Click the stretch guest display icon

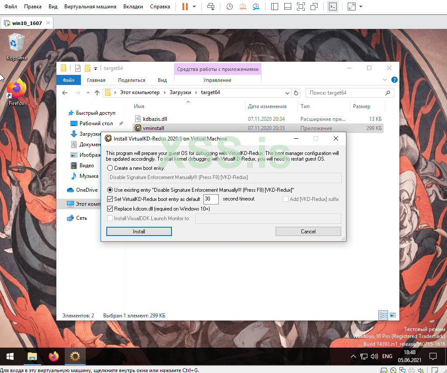pyautogui.click(x=352, y=7)
